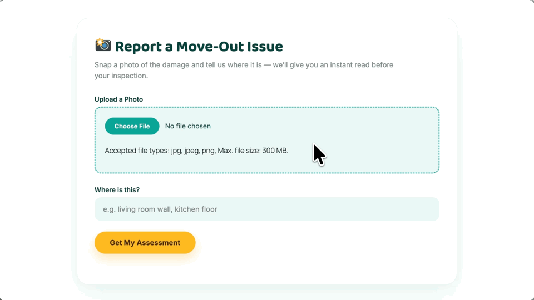This screenshot has width=534, height=300.
Task: Click the 'Accepted file types' hint text
Action: (x=196, y=151)
